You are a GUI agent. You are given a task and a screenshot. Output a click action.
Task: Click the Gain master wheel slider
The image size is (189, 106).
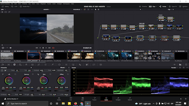(x=44, y=91)
